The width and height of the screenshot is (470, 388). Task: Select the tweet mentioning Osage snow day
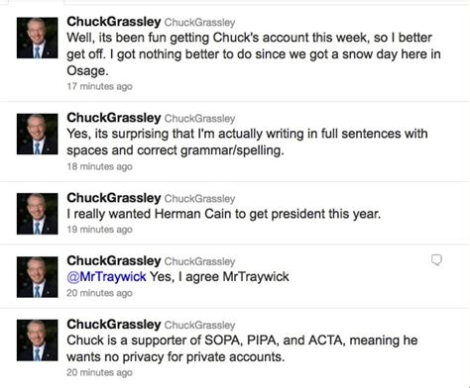[254, 53]
